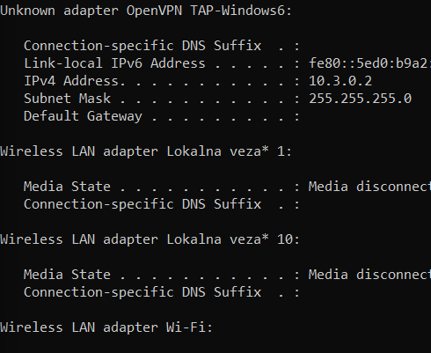431x353 pixels.
Task: Click the word Unknown in OpenVPN heading
Action: pyautogui.click(x=27, y=11)
